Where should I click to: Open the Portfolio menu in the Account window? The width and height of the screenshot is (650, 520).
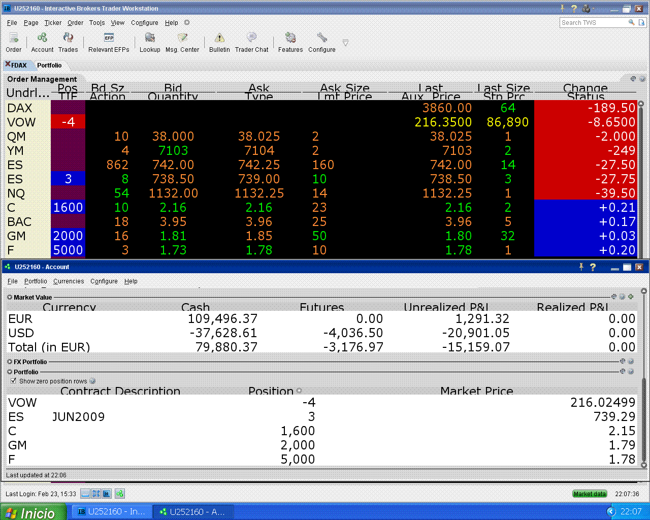36,281
